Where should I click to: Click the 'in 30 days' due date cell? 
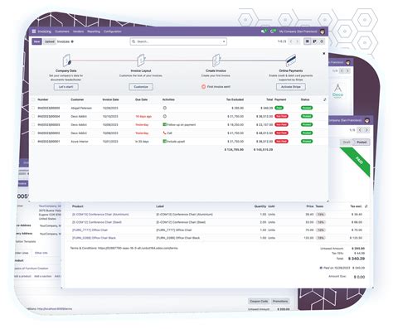pyautogui.click(x=142, y=142)
